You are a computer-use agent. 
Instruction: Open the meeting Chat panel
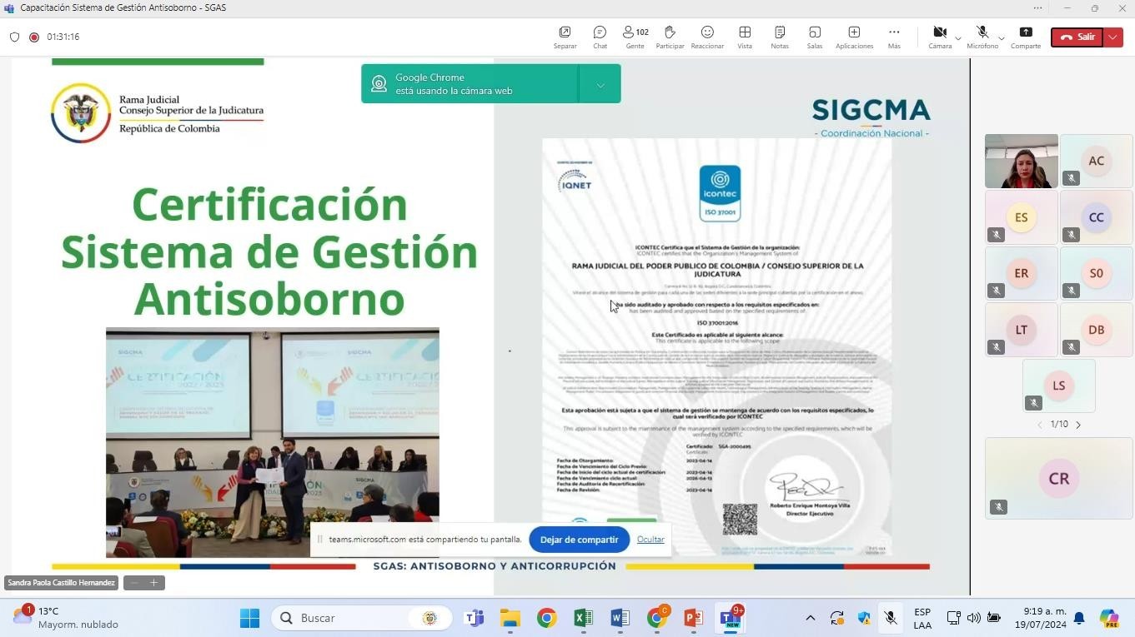600,32
